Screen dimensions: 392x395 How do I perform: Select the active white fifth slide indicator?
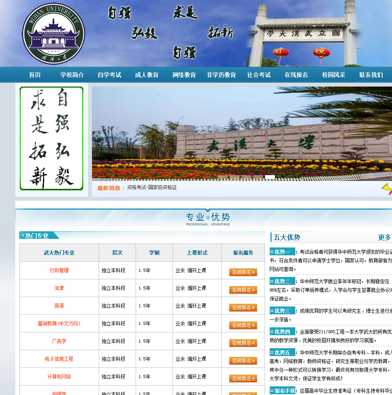(270, 177)
